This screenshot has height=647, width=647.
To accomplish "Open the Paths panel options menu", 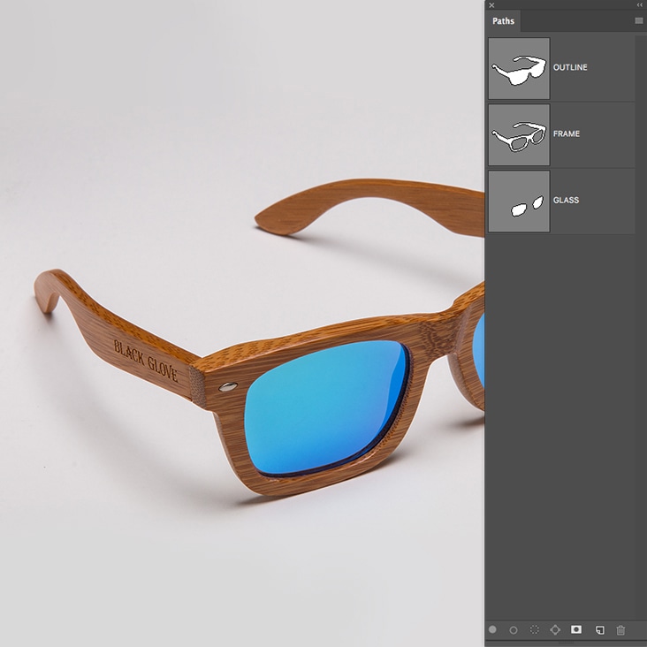I will pyautogui.click(x=638, y=20).
